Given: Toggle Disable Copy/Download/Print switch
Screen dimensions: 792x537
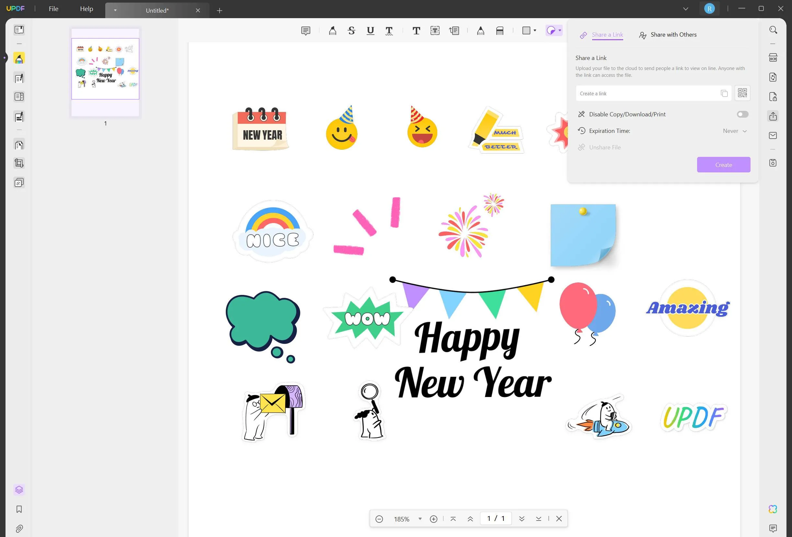Looking at the screenshot, I should [x=742, y=114].
